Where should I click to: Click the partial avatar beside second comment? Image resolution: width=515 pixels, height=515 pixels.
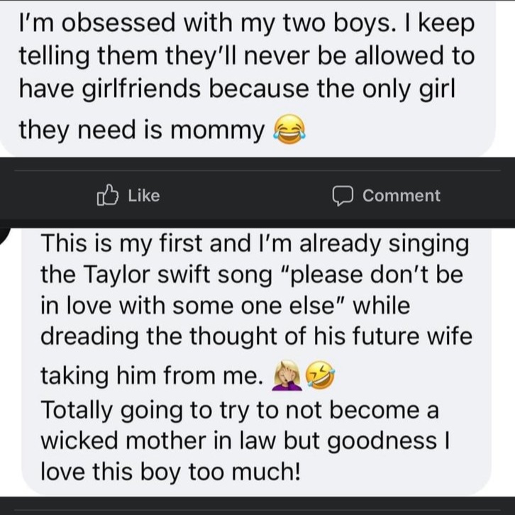pos(5,235)
